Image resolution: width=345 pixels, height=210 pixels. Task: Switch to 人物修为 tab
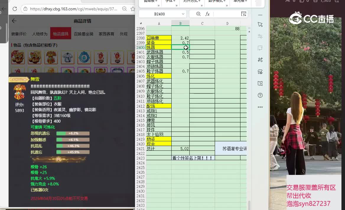tap(40, 34)
